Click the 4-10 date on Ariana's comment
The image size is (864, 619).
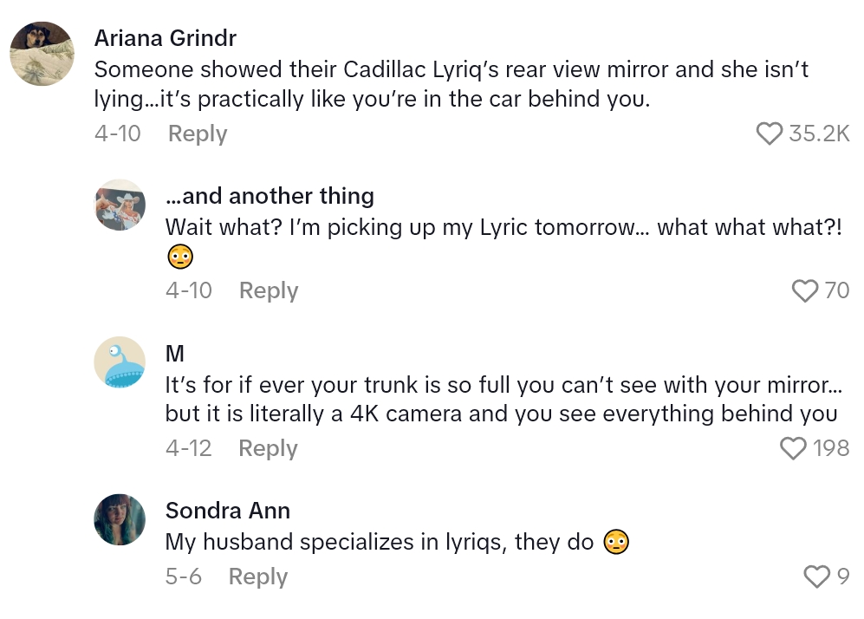point(118,134)
